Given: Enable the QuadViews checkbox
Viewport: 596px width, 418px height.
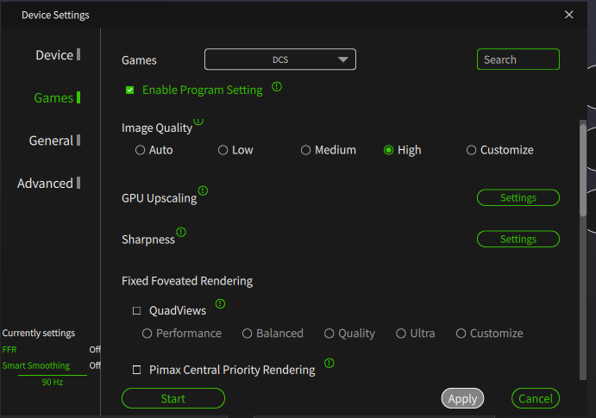Looking at the screenshot, I should [x=137, y=311].
